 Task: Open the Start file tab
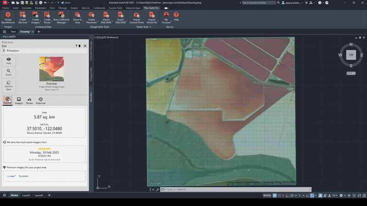13,32
